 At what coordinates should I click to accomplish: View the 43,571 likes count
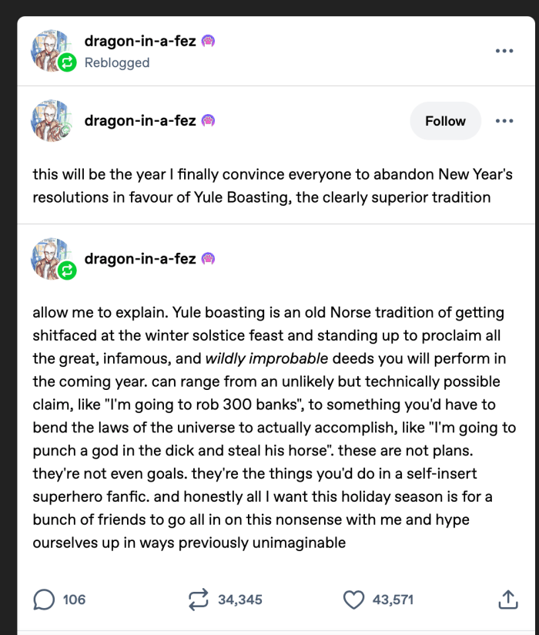pos(392,600)
